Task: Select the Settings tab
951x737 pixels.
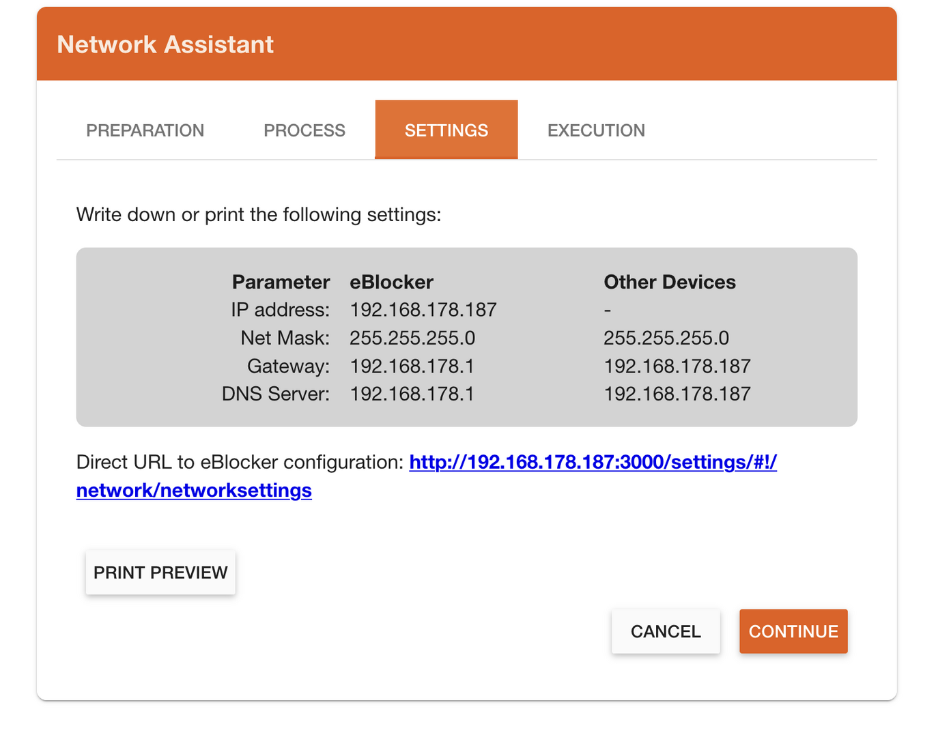Action: [x=446, y=130]
